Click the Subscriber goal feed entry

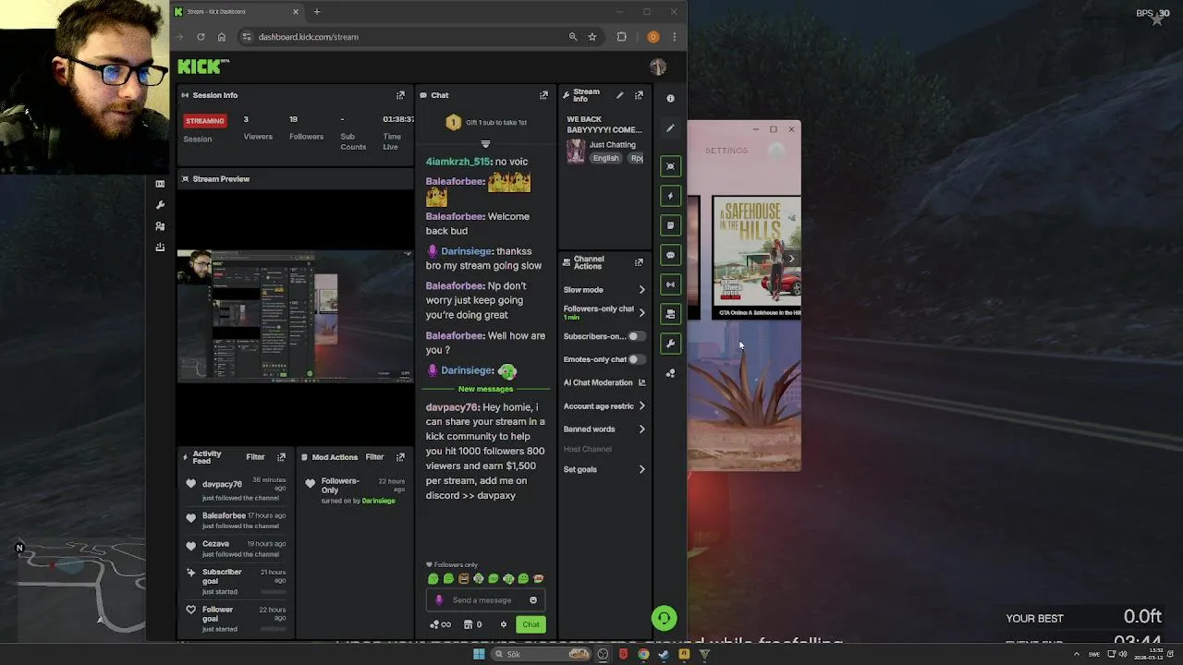237,581
